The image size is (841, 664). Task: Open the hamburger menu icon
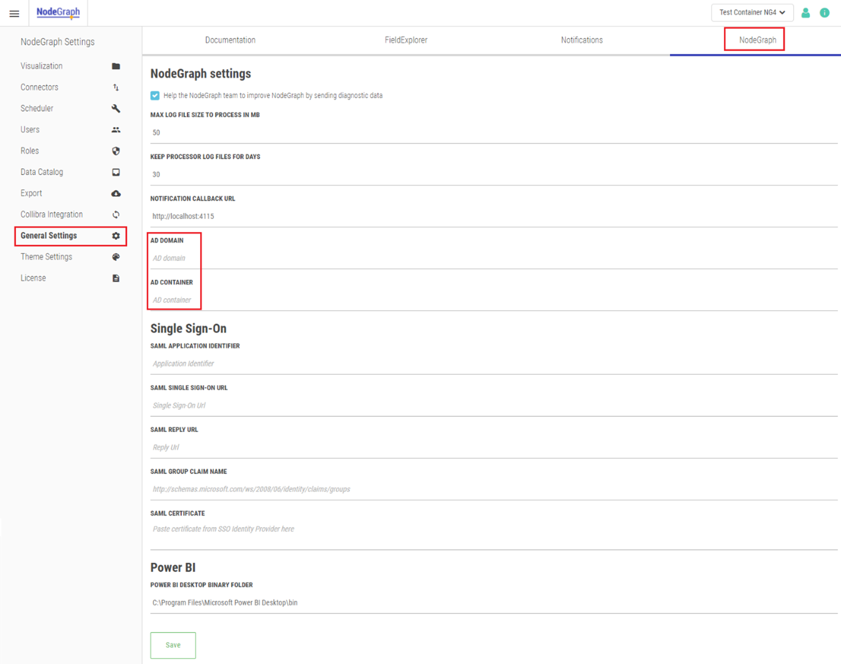coord(14,14)
